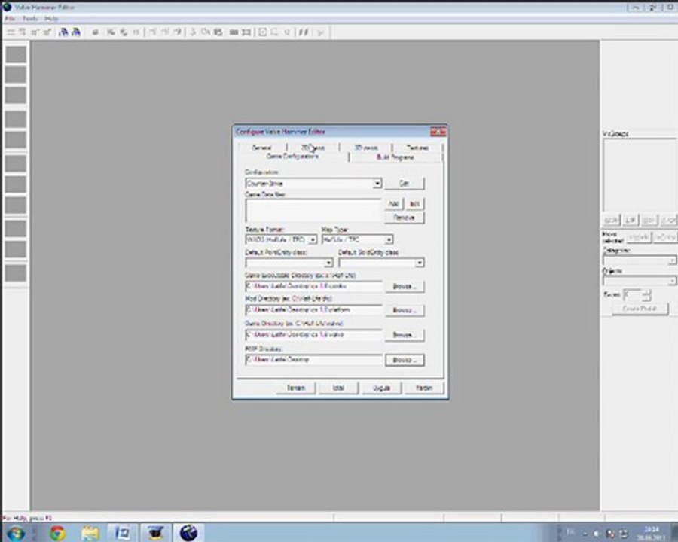Open the Tools menu
Screen dimensions: 678x542
30,19
